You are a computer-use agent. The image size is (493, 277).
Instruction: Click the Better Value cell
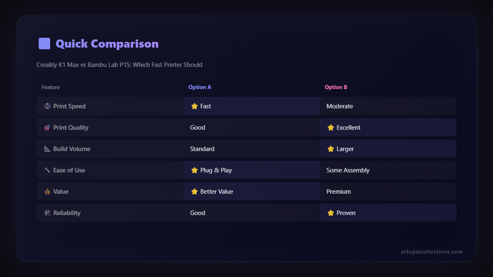(x=217, y=192)
